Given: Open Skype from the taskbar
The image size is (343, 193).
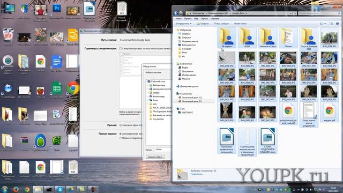Looking at the screenshot, I should pyautogui.click(x=59, y=189).
